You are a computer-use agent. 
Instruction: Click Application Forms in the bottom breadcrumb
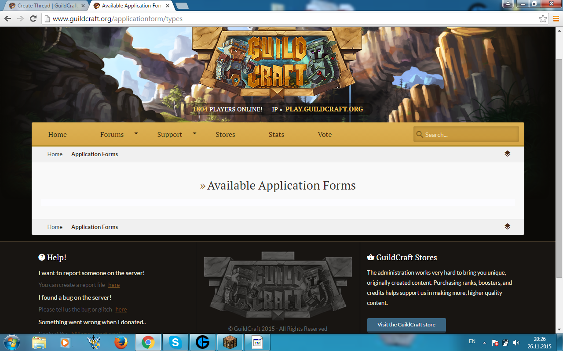coord(95,227)
